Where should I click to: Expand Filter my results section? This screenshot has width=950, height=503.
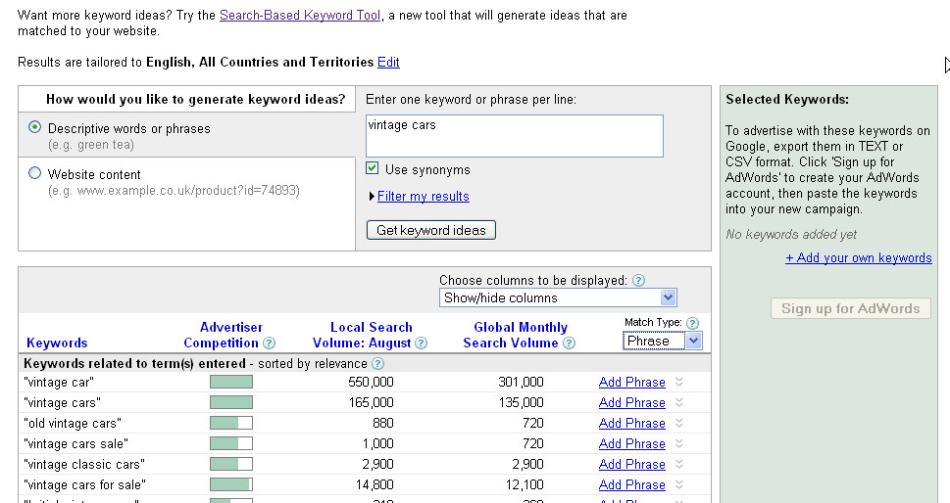(x=423, y=197)
